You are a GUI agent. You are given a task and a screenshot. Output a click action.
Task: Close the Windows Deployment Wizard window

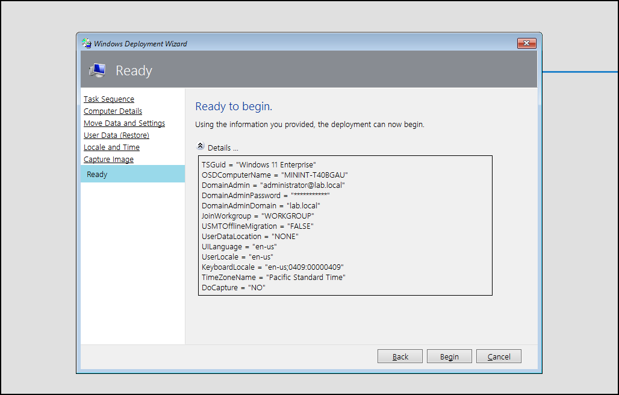526,43
